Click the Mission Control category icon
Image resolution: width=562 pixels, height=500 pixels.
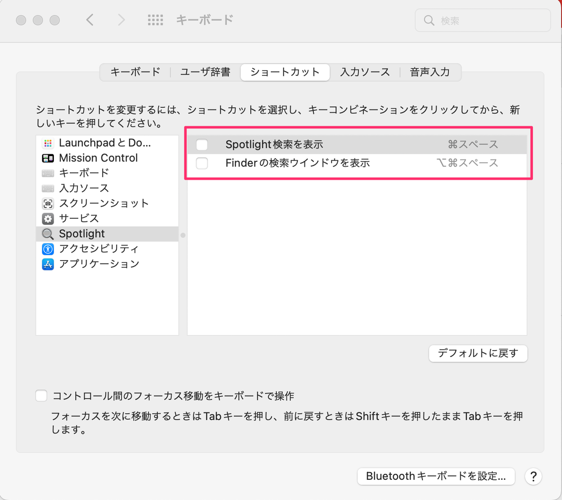(x=48, y=158)
